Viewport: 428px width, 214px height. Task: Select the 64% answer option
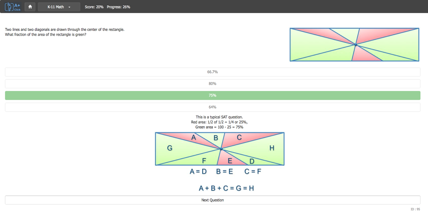pos(212,107)
